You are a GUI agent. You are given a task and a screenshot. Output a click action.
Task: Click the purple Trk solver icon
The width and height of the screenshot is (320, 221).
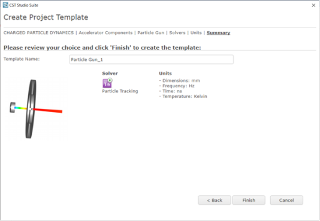click(x=107, y=83)
